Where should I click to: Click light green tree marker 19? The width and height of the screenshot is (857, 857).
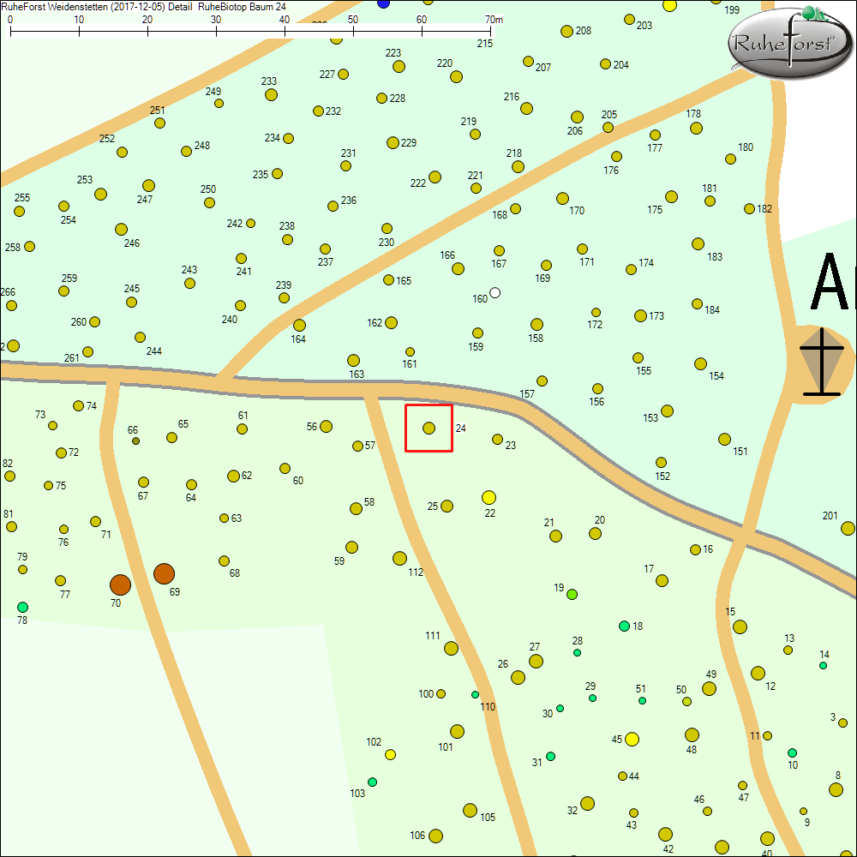click(572, 594)
